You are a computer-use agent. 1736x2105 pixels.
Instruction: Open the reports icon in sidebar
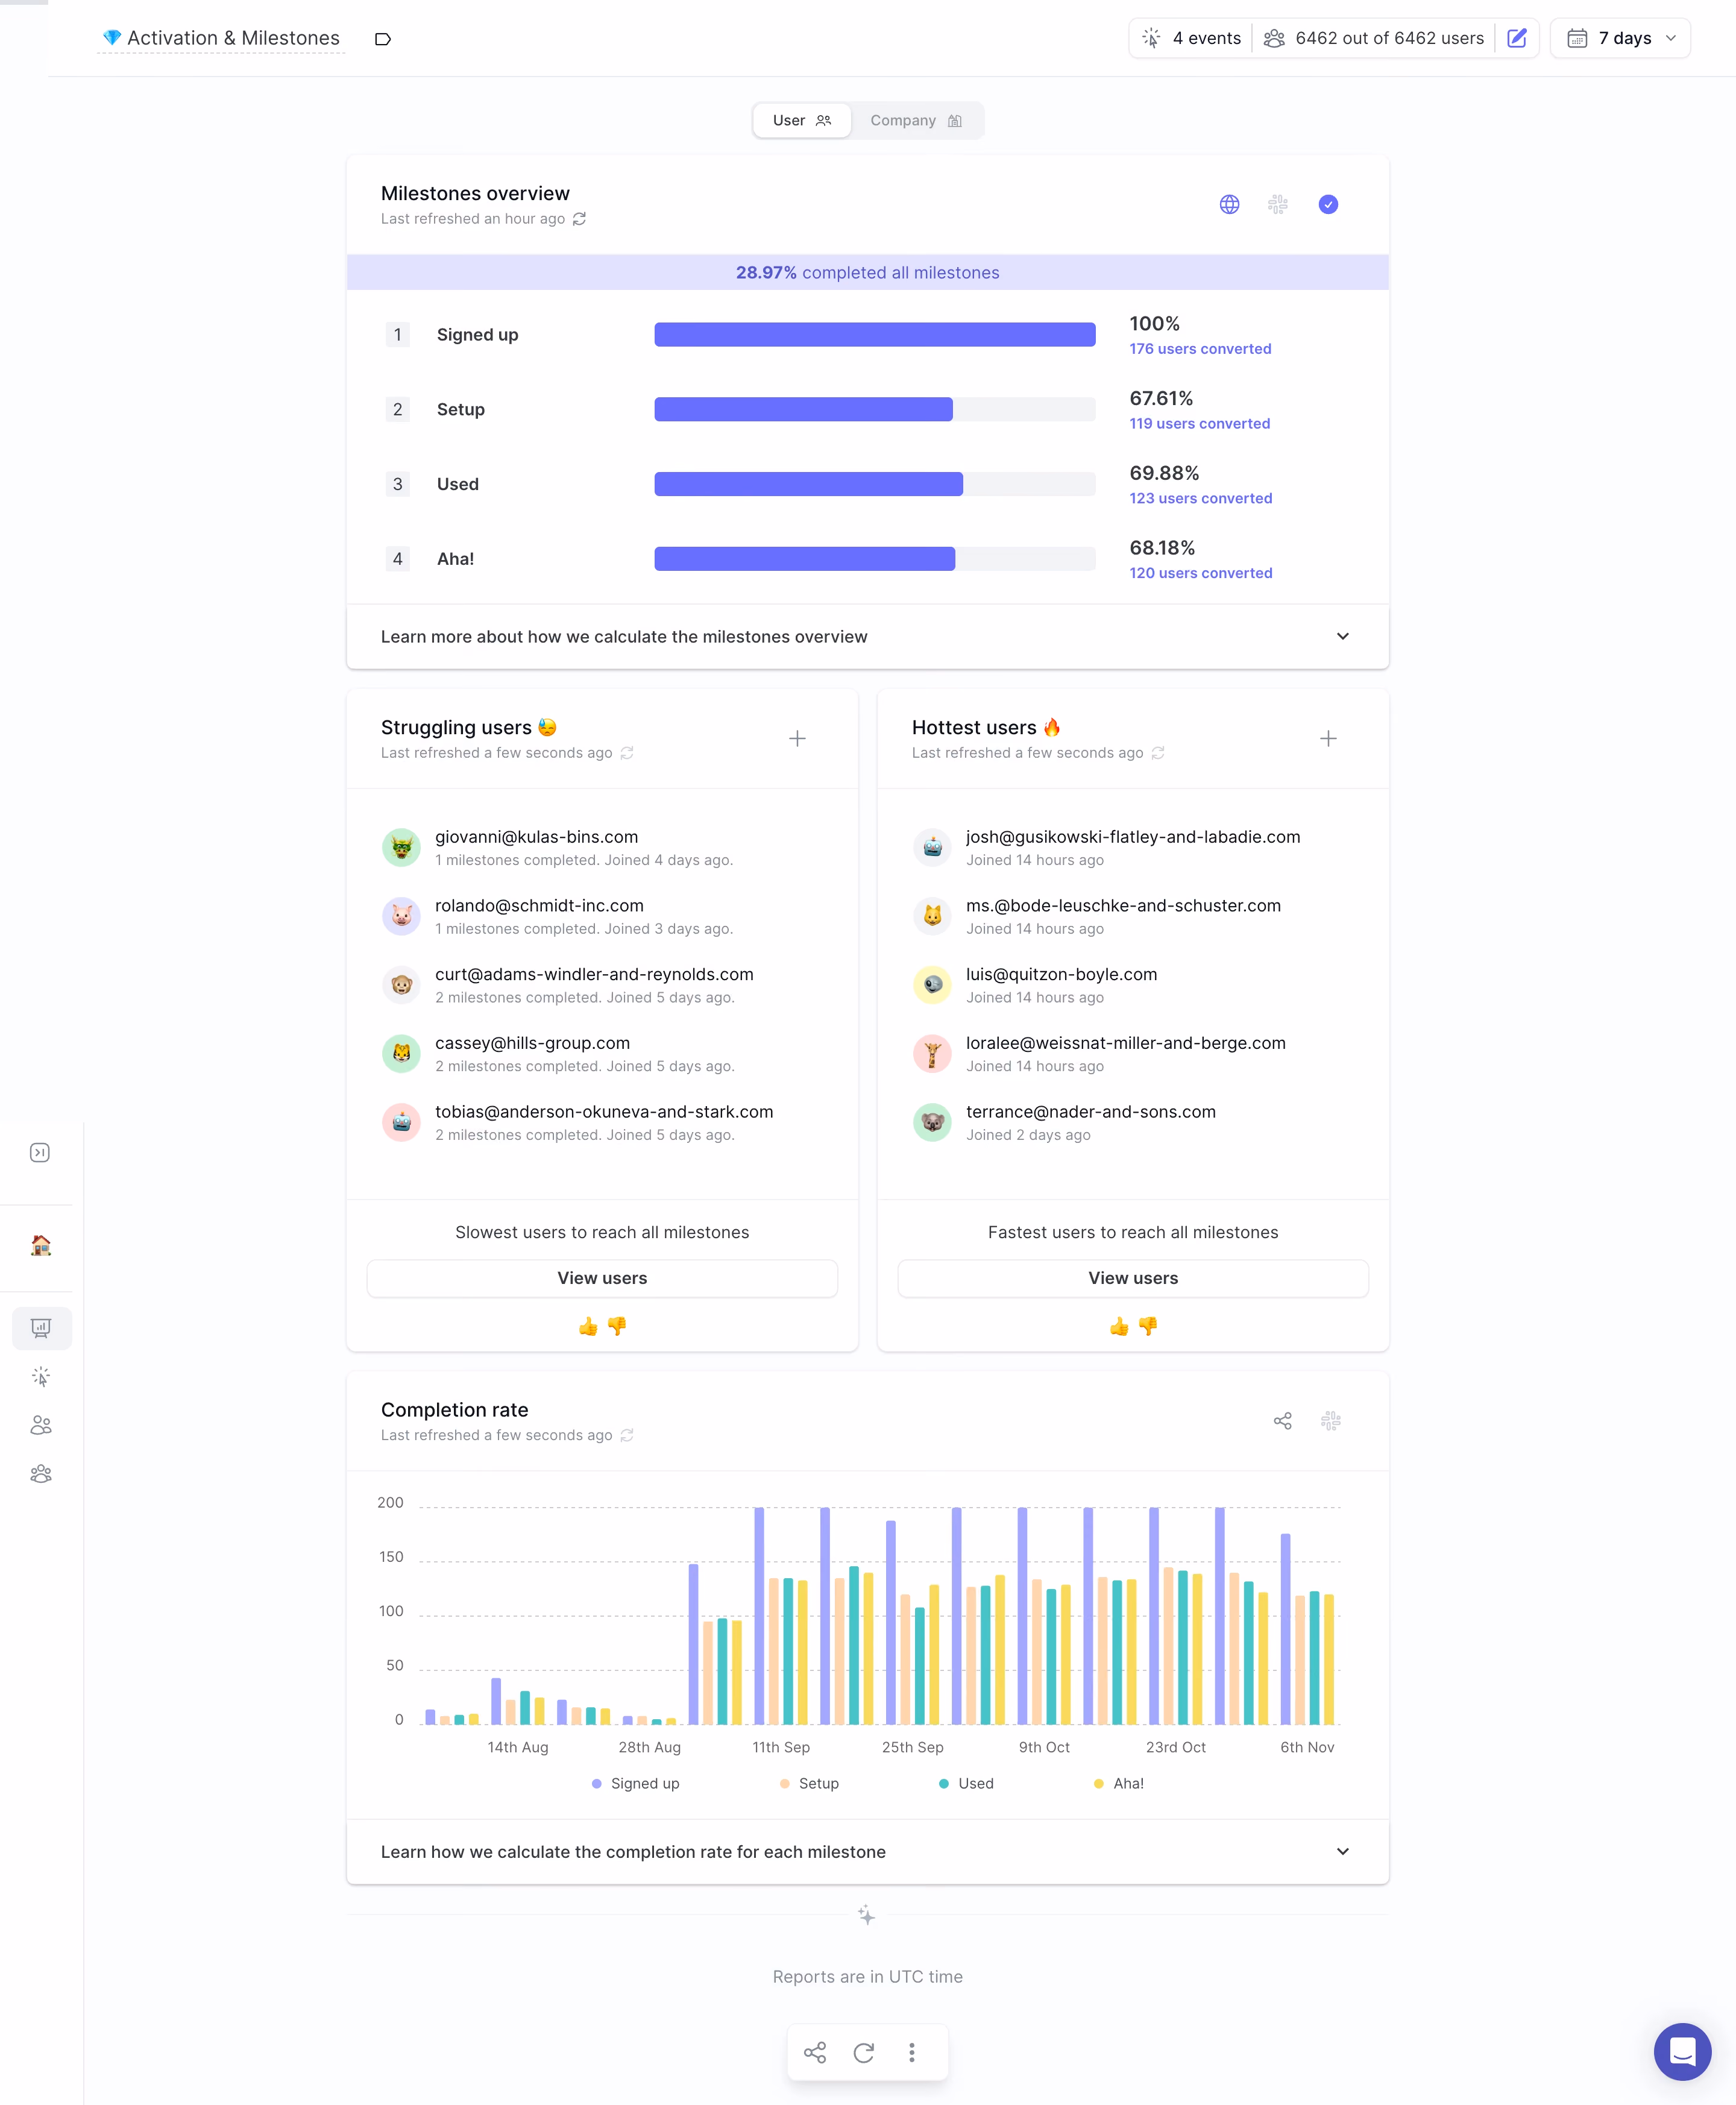click(41, 1329)
